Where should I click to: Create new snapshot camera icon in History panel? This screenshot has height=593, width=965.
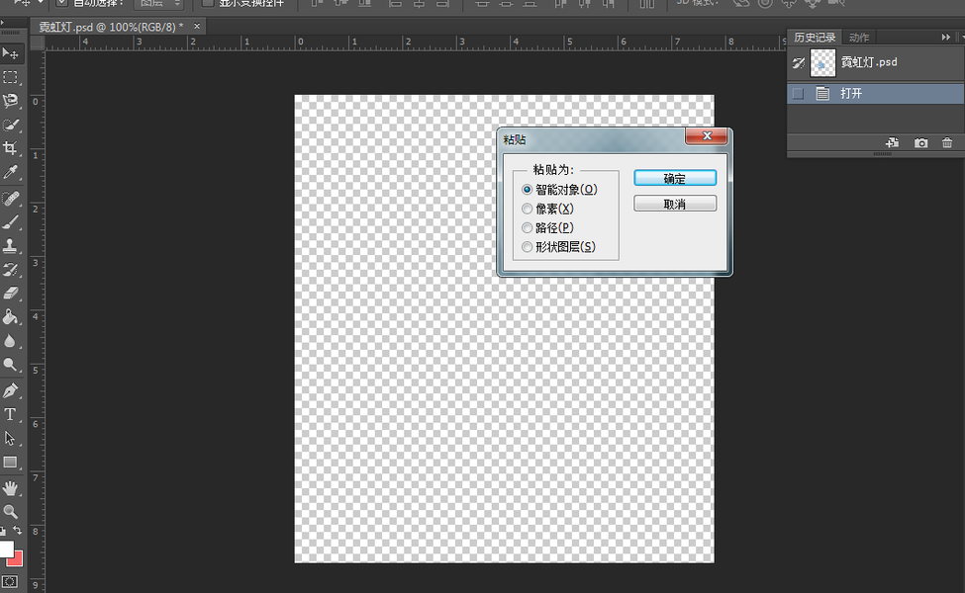(x=920, y=142)
